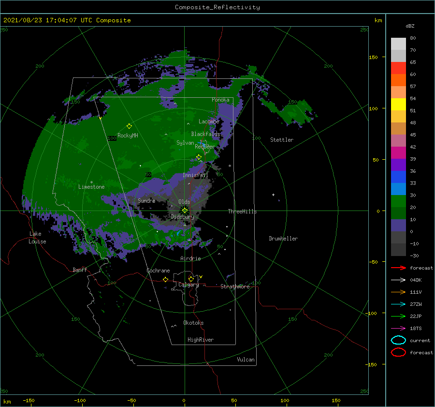The height and width of the screenshot is (407, 435).
Task: Click the magenta 18TS arrow in legend
Action: click(x=398, y=329)
